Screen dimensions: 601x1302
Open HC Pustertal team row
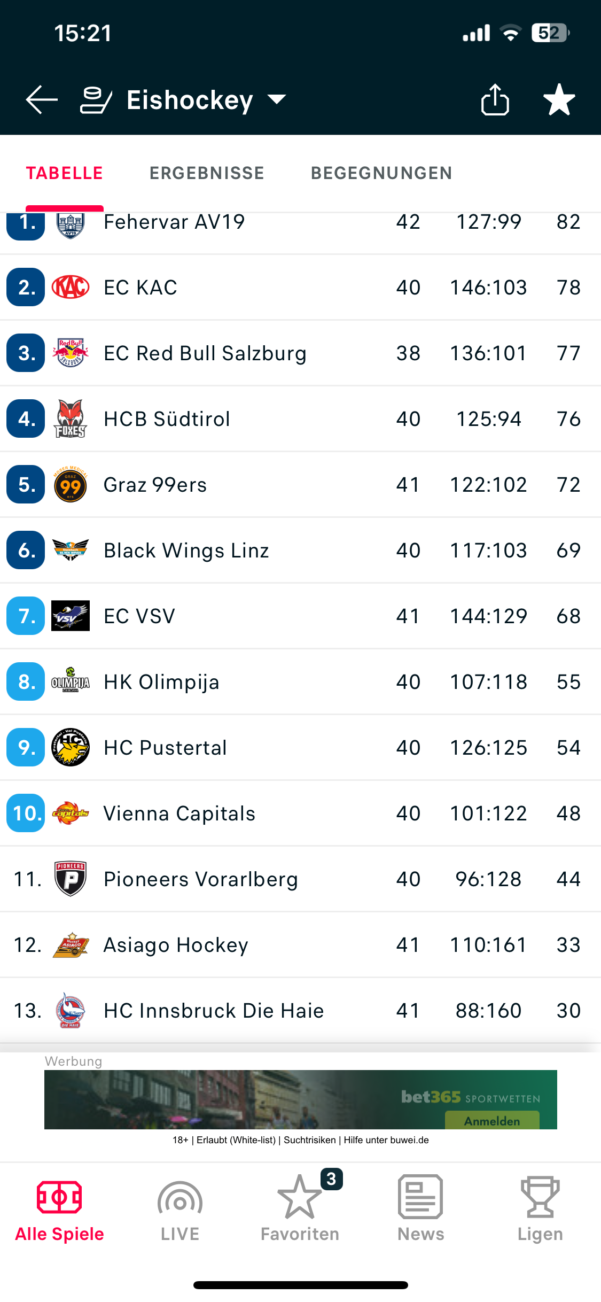pyautogui.click(x=300, y=748)
